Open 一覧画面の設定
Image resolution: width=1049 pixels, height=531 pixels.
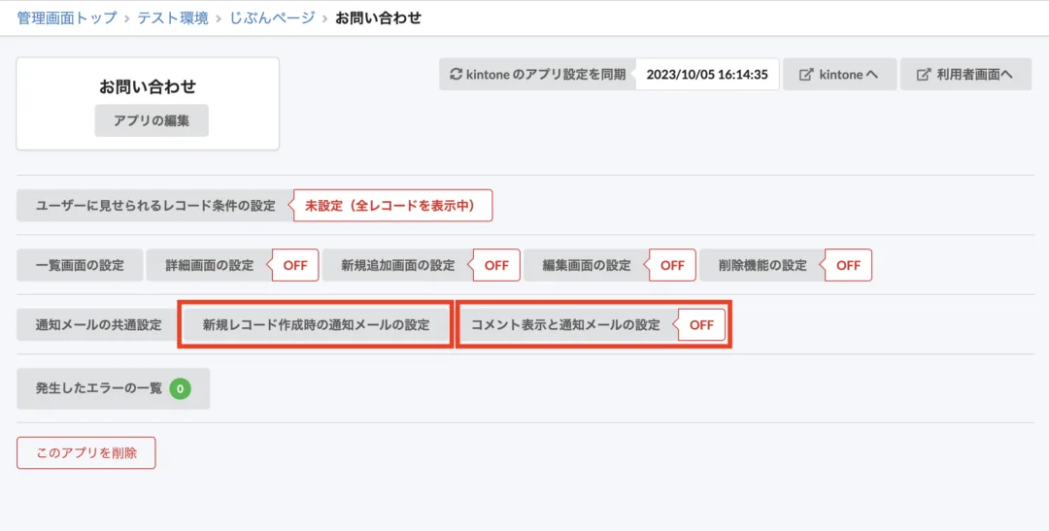pyautogui.click(x=80, y=266)
